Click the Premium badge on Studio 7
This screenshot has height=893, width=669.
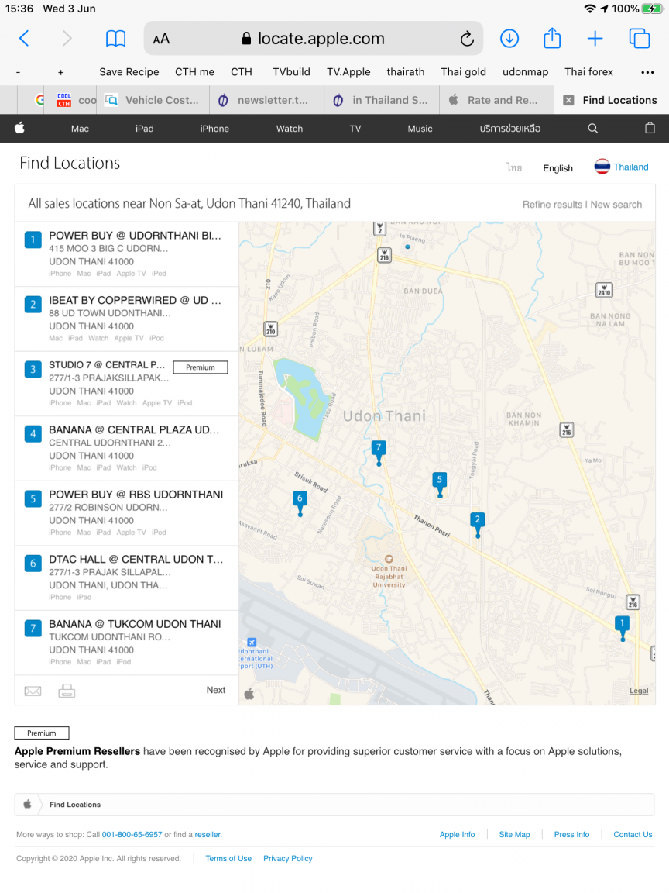click(x=201, y=367)
